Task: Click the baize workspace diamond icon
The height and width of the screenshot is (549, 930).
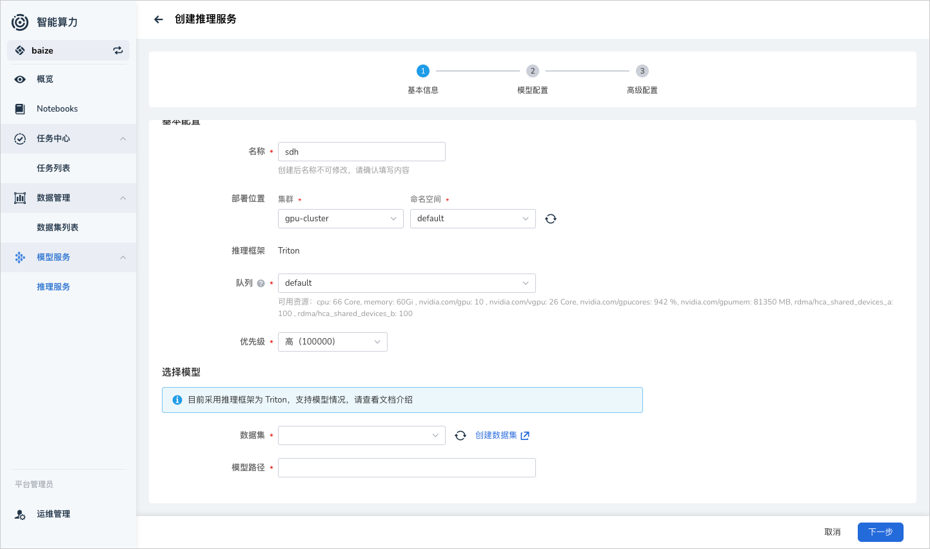Action: coord(20,50)
